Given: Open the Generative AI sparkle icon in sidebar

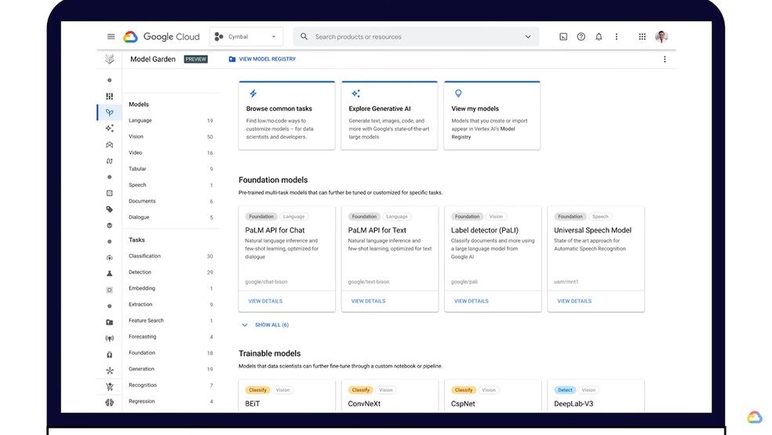Looking at the screenshot, I should [x=109, y=129].
